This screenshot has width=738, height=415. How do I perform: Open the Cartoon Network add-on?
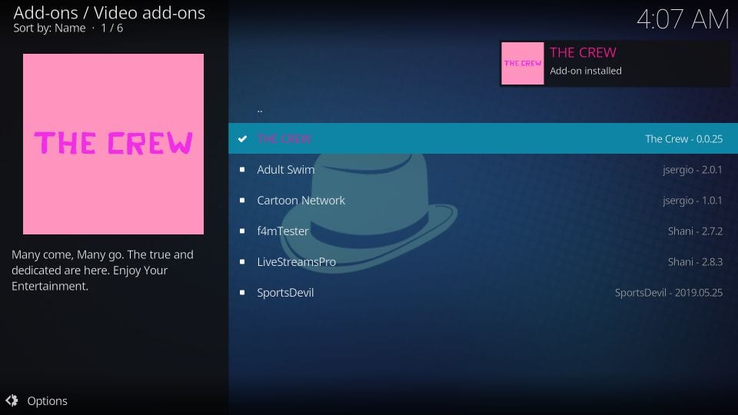click(x=483, y=200)
